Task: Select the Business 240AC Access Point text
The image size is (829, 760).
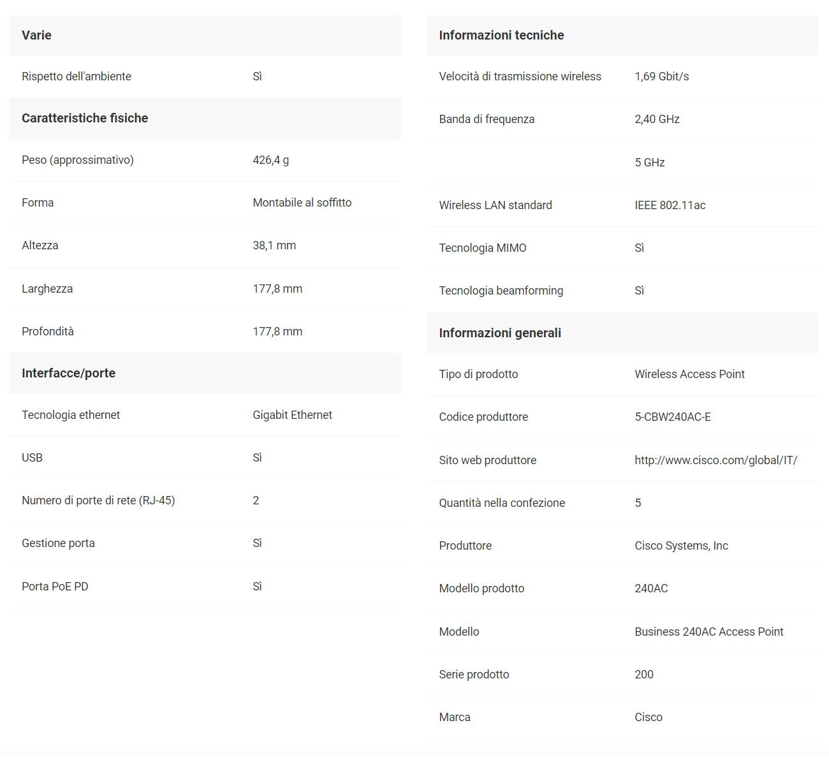Action: 708,632
